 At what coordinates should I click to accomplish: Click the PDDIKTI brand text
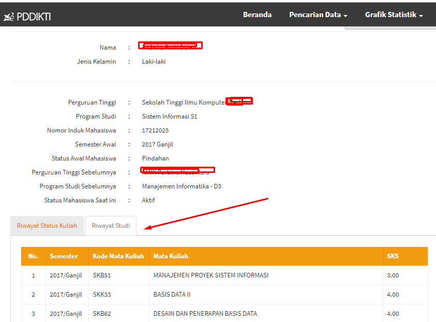34,17
